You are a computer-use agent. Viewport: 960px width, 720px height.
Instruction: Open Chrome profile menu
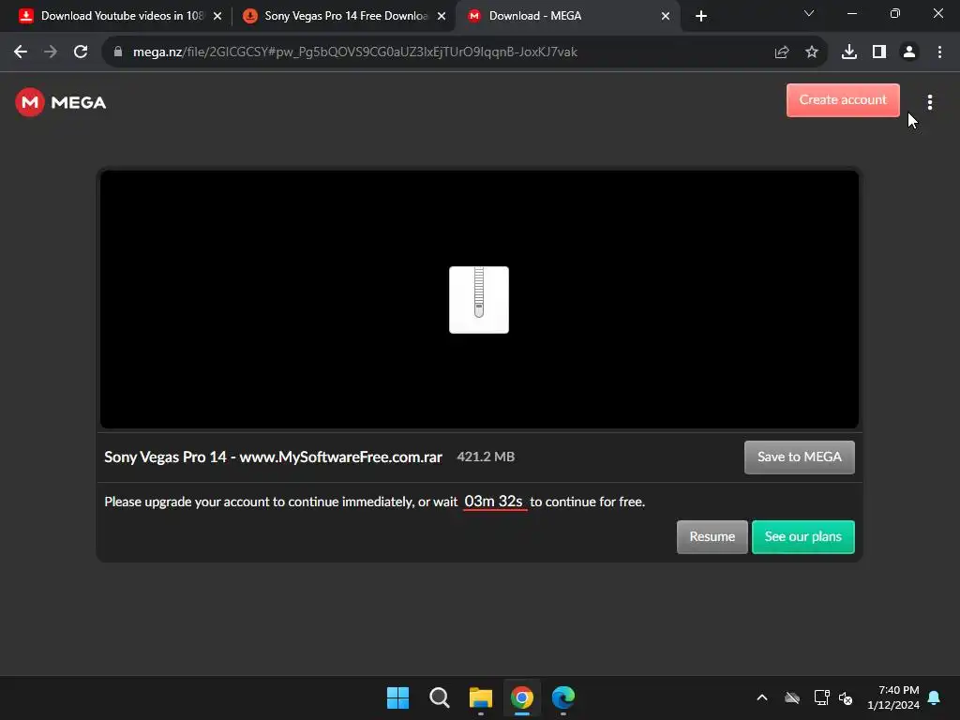[x=909, y=52]
